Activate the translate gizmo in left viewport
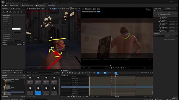Image resolution: width=179 pixels, height=100 pixels. (x=52, y=9)
